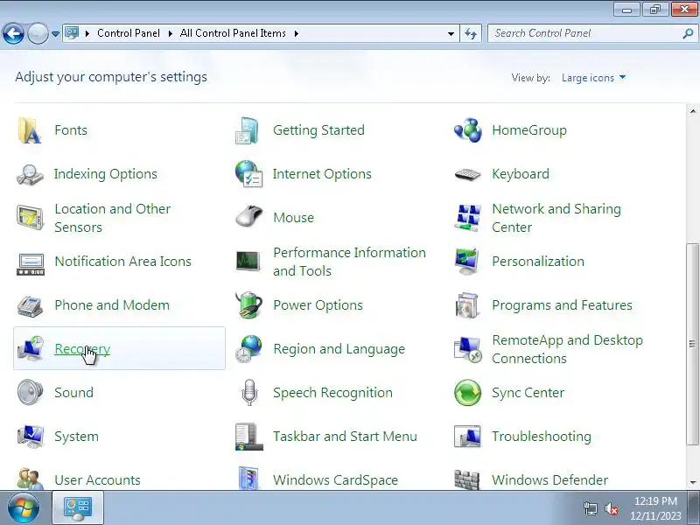This screenshot has width=700, height=525.
Task: Open the HomeGroup spheres icon
Action: pyautogui.click(x=467, y=130)
